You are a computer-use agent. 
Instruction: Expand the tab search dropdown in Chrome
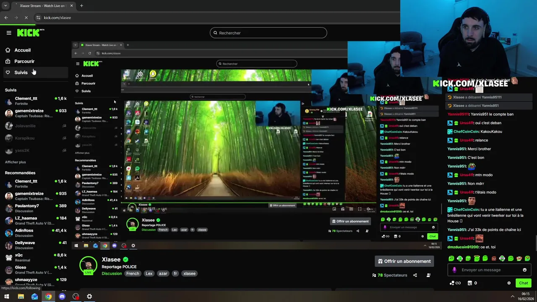click(5, 6)
